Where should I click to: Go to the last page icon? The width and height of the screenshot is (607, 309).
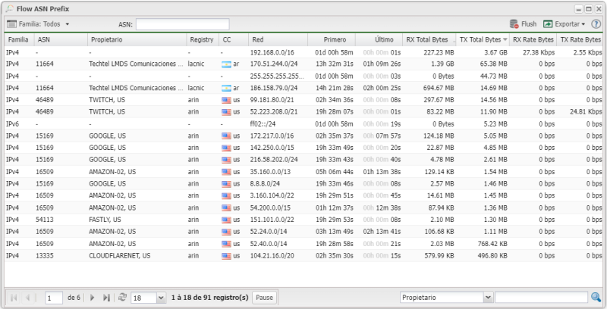pyautogui.click(x=106, y=298)
